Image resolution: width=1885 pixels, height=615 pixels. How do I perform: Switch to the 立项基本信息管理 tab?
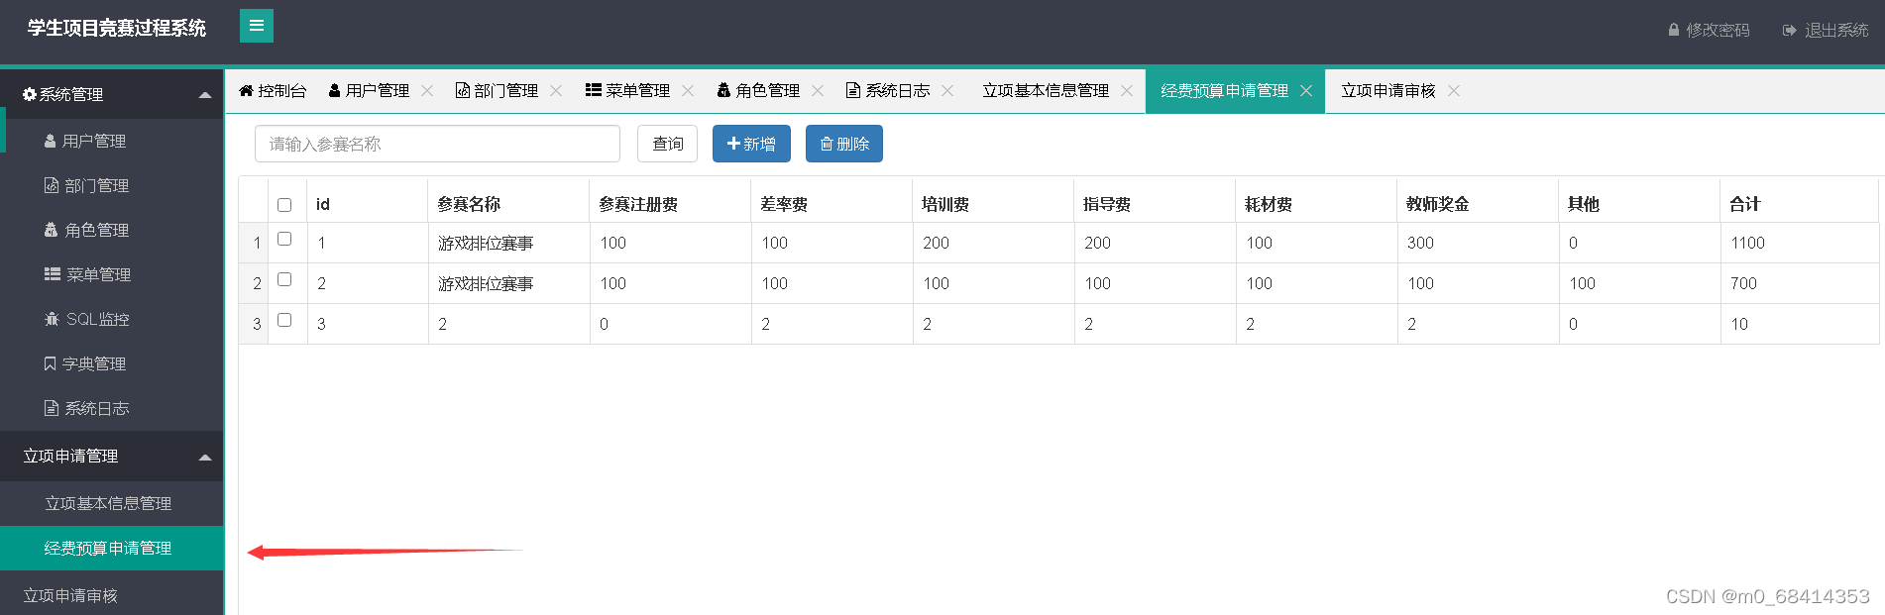(1046, 90)
